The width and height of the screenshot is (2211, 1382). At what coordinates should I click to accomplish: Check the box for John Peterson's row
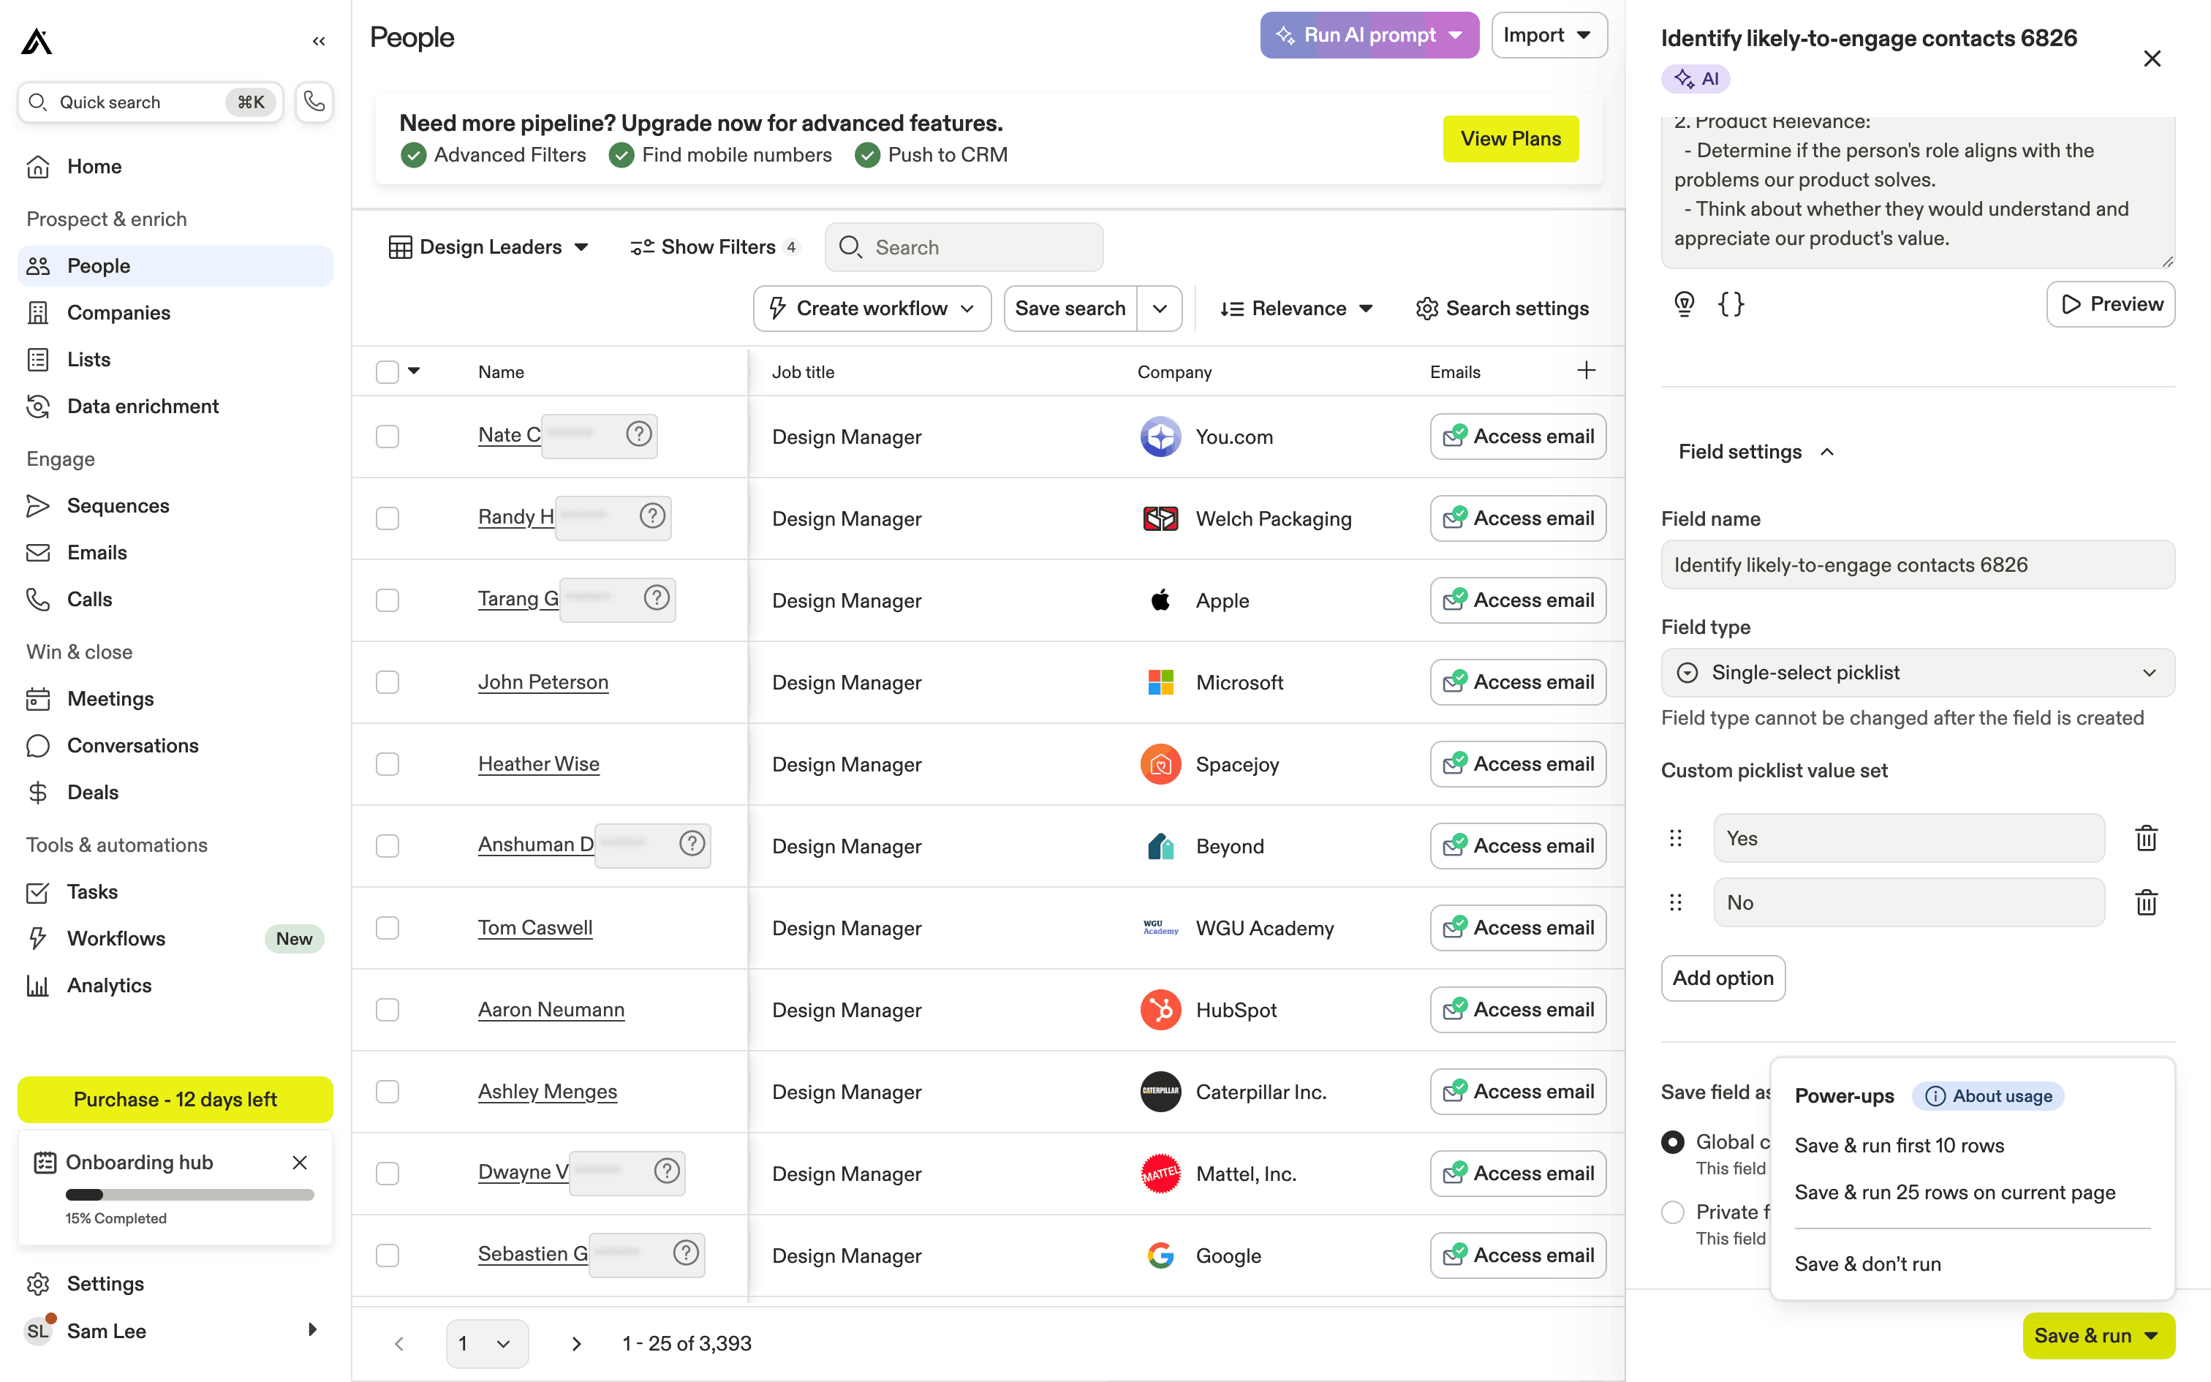pos(388,683)
